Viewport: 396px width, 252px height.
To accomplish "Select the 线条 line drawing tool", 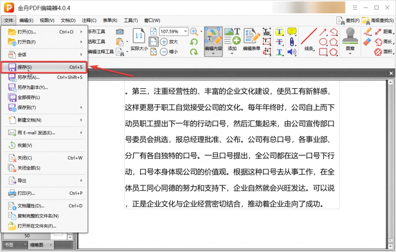I will (x=310, y=37).
